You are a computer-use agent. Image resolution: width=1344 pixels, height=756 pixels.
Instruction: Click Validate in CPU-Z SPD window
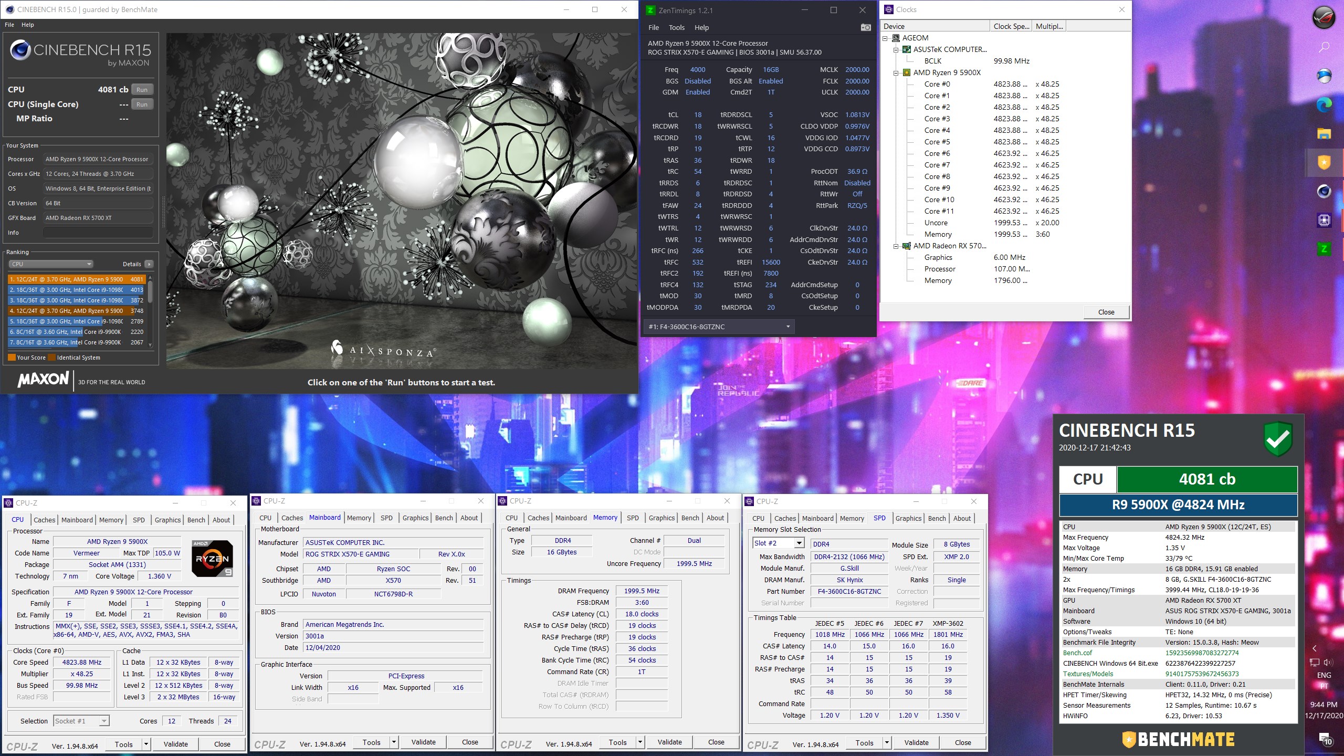[916, 742]
